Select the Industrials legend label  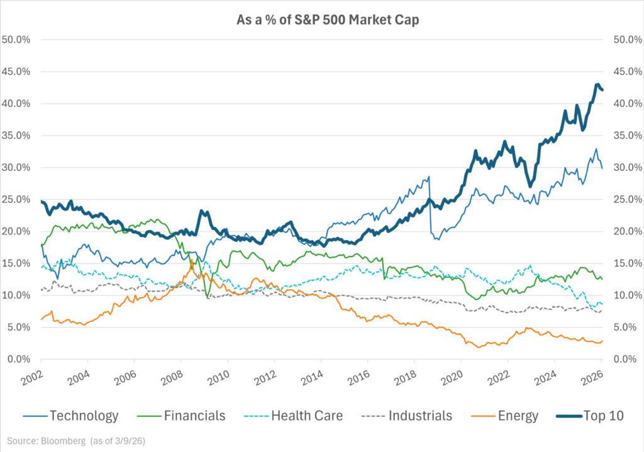(420, 416)
